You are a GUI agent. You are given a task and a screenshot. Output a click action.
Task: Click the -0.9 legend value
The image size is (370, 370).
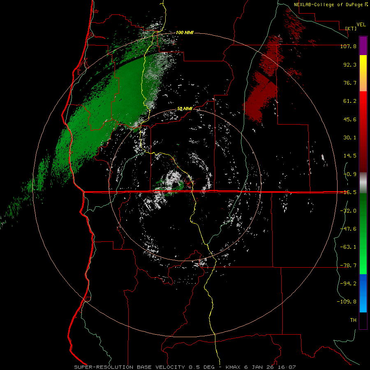coord(350,174)
